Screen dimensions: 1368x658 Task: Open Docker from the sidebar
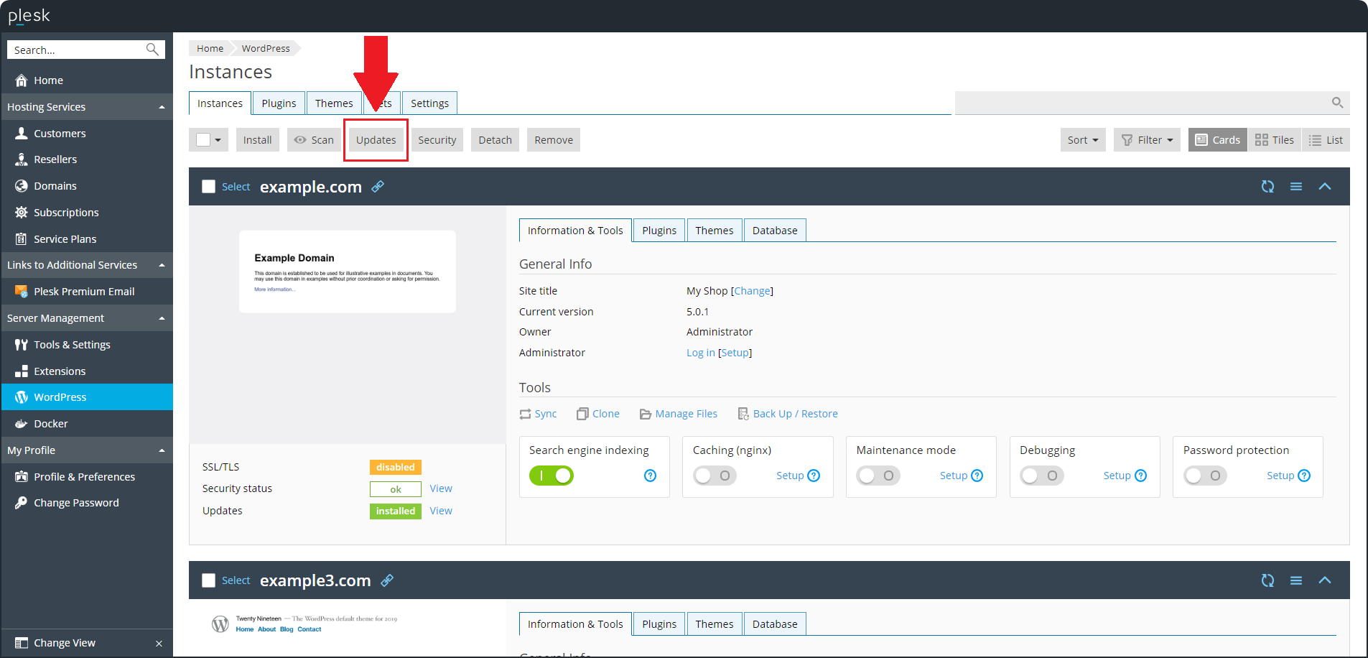click(51, 424)
